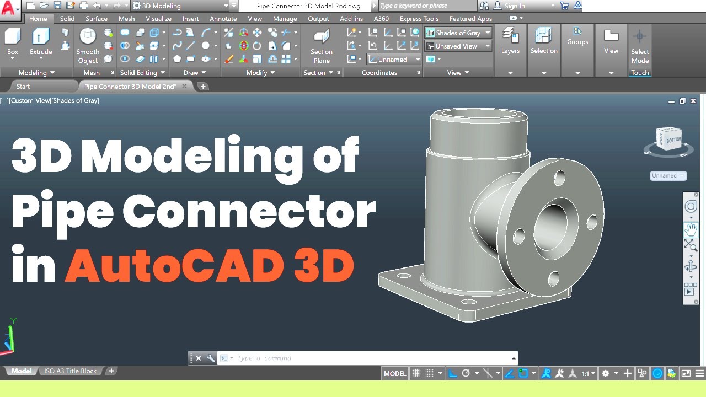Click the Unnamed UCS label under ViewCube
Screen dimensions: 706x397
[668, 176]
